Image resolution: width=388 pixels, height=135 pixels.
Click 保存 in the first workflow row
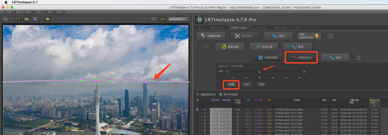point(278,36)
